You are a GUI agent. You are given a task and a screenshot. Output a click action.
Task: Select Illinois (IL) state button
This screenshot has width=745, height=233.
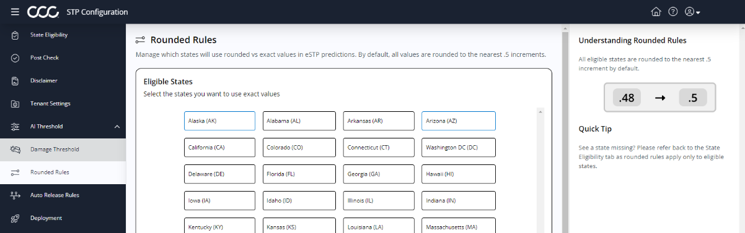pyautogui.click(x=379, y=201)
